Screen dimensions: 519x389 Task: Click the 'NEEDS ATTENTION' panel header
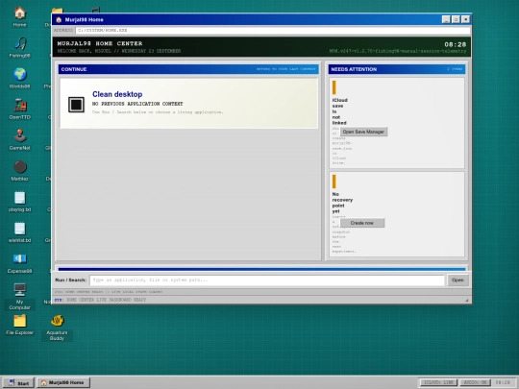(397, 69)
